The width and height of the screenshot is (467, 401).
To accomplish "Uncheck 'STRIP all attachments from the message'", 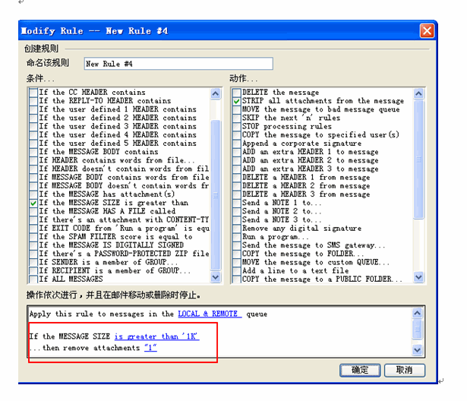I will pos(237,101).
